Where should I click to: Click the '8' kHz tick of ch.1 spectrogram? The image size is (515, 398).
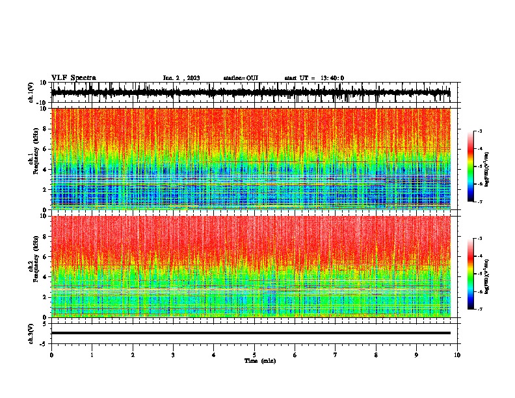46,129
